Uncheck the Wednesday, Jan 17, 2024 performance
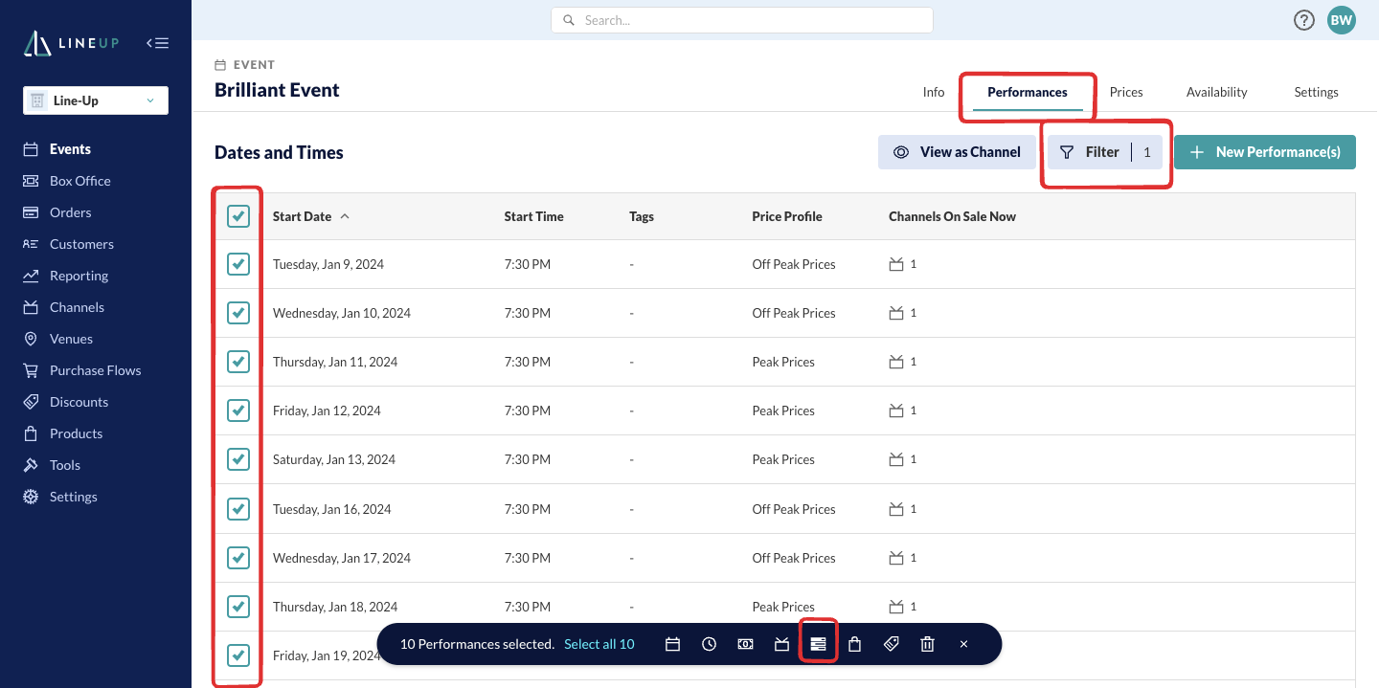 [x=238, y=558]
